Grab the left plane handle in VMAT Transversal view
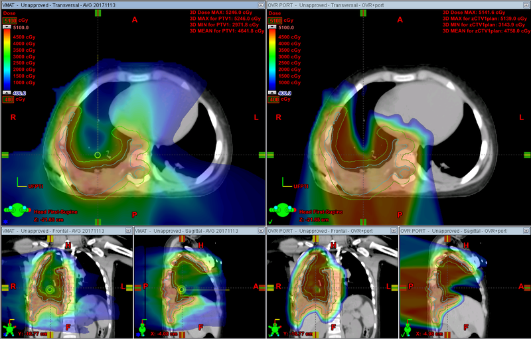The width and height of the screenshot is (531, 339). [5, 155]
